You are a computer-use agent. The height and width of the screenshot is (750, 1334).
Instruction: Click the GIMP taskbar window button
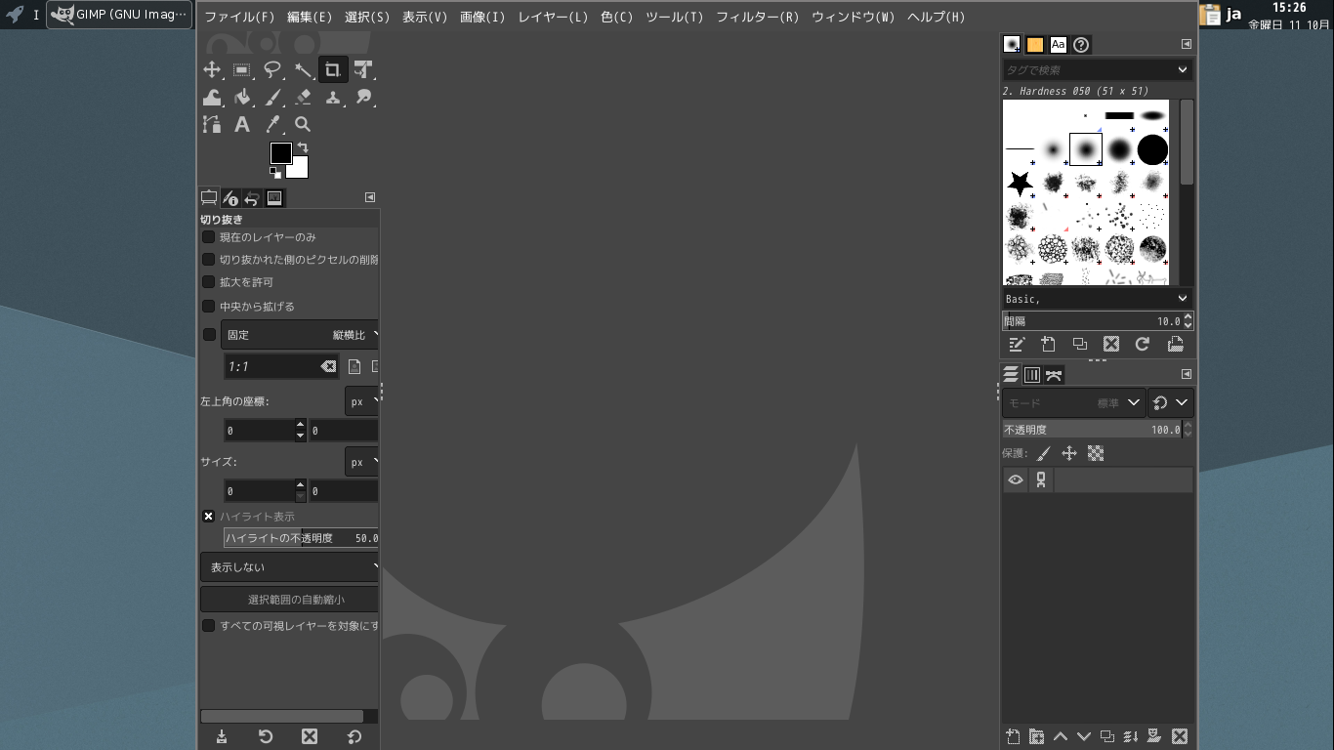click(x=120, y=15)
